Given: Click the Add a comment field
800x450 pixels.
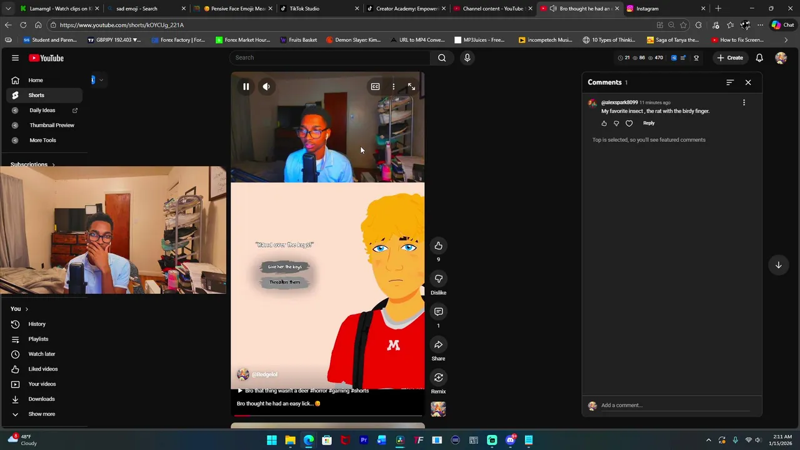Looking at the screenshot, I should (675, 406).
